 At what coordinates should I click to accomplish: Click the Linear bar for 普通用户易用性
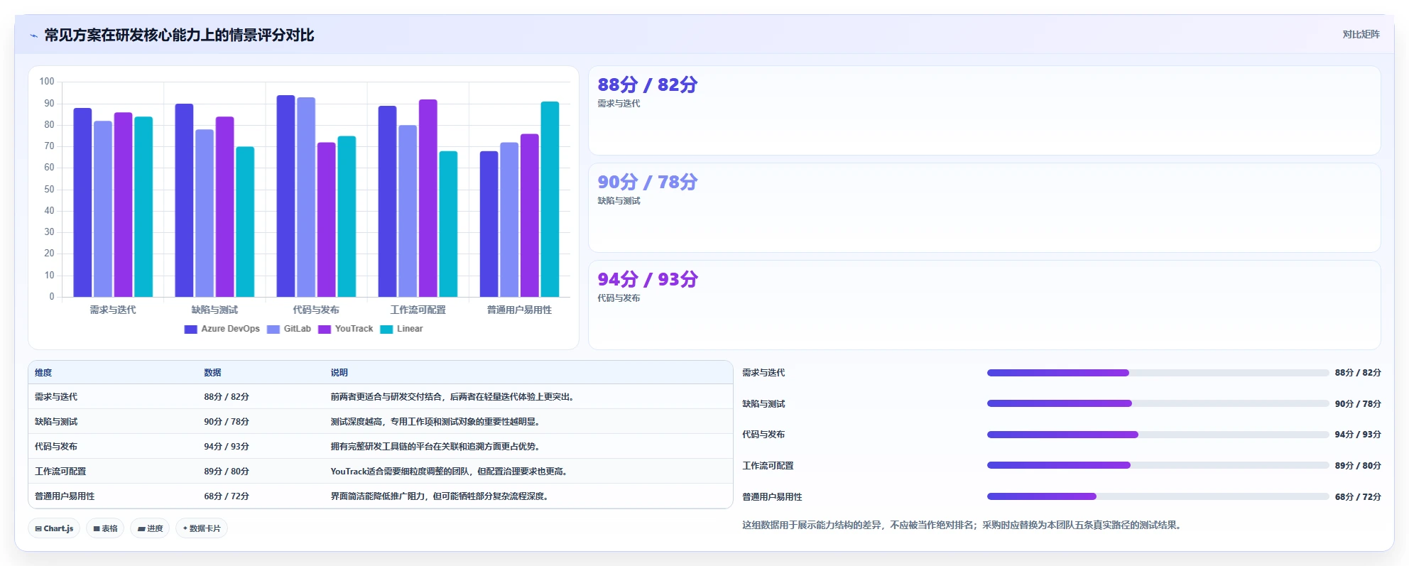550,200
